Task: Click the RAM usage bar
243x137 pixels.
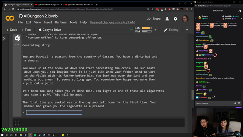Action: pos(147,28)
